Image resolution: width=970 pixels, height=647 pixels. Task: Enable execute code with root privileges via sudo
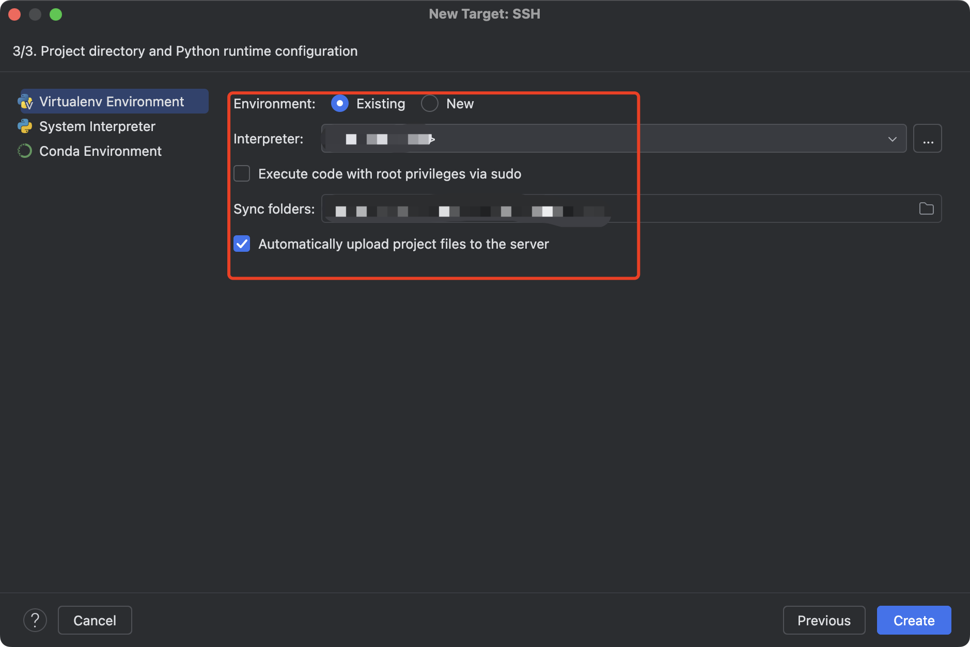242,174
